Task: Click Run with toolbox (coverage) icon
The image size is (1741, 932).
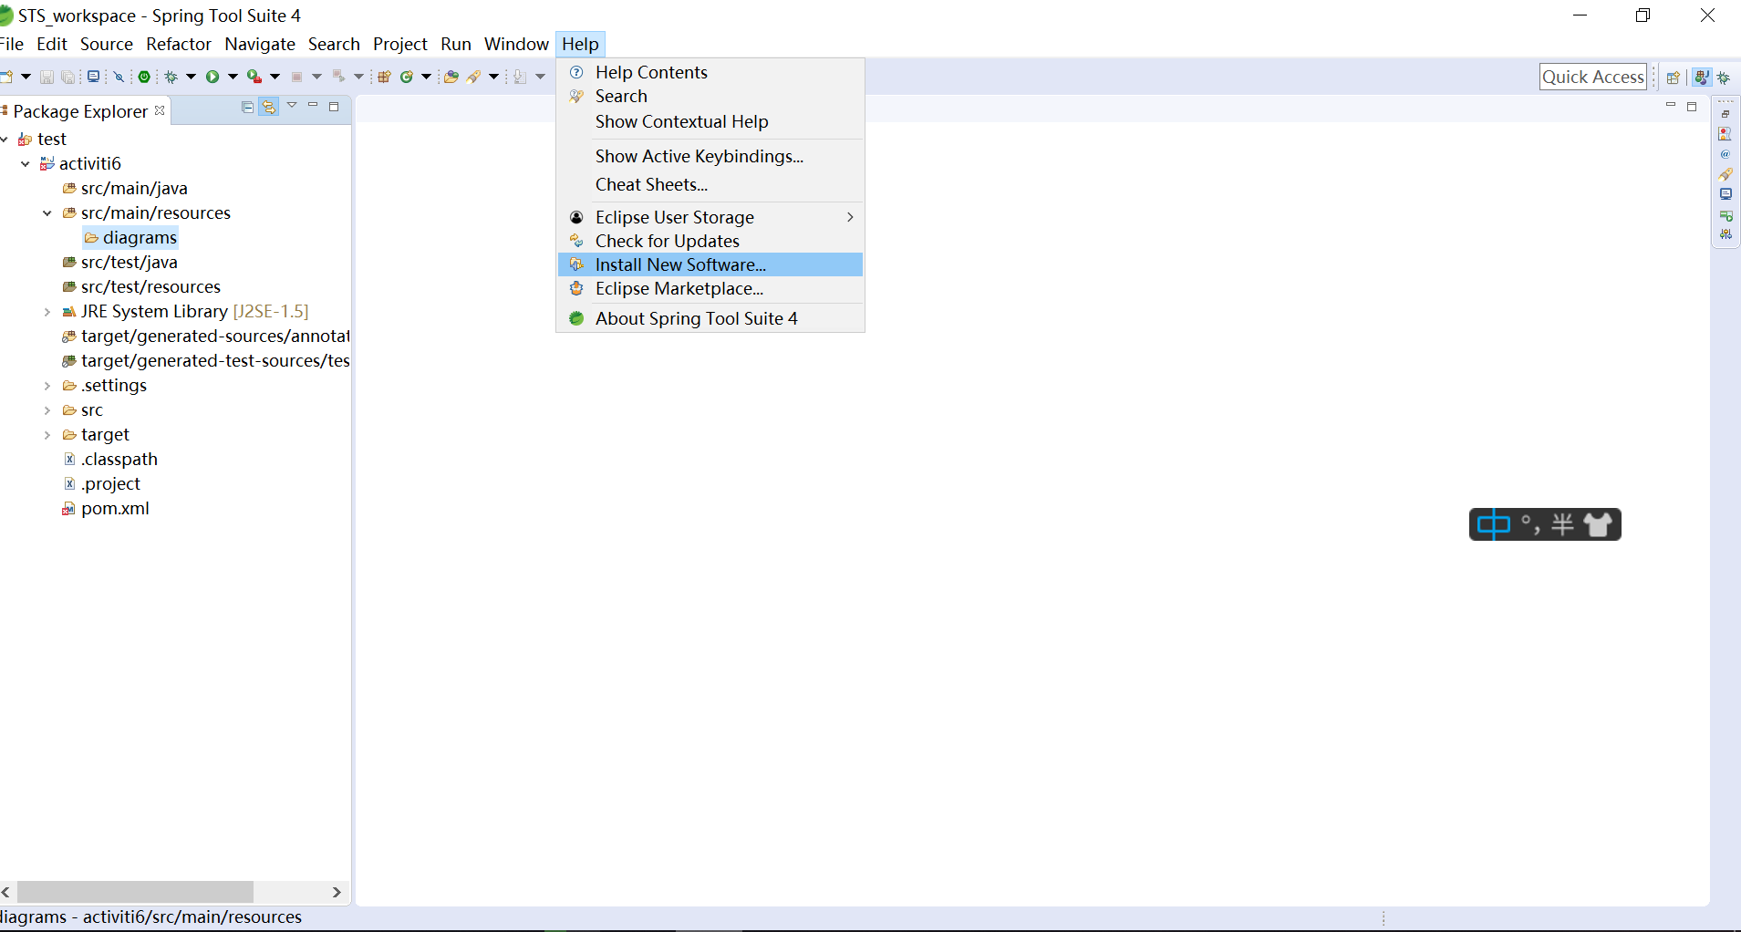Action: coord(254,77)
